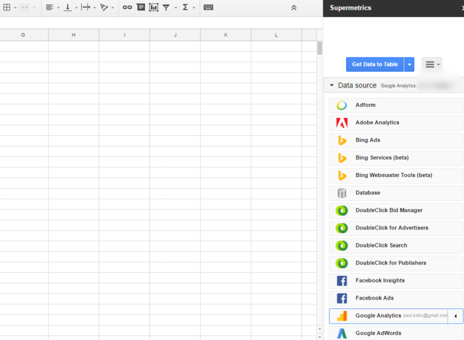Open vertical align options
The width and height of the screenshot is (464, 340).
pyautogui.click(x=68, y=7)
